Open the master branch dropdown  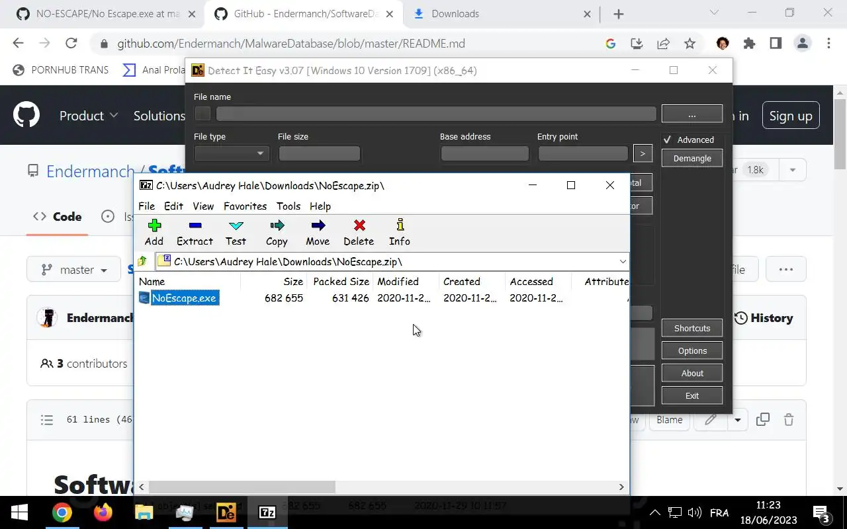[74, 270]
